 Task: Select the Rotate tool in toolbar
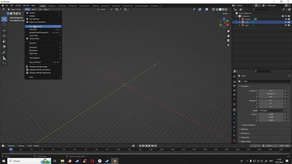pyautogui.click(x=4, y=36)
